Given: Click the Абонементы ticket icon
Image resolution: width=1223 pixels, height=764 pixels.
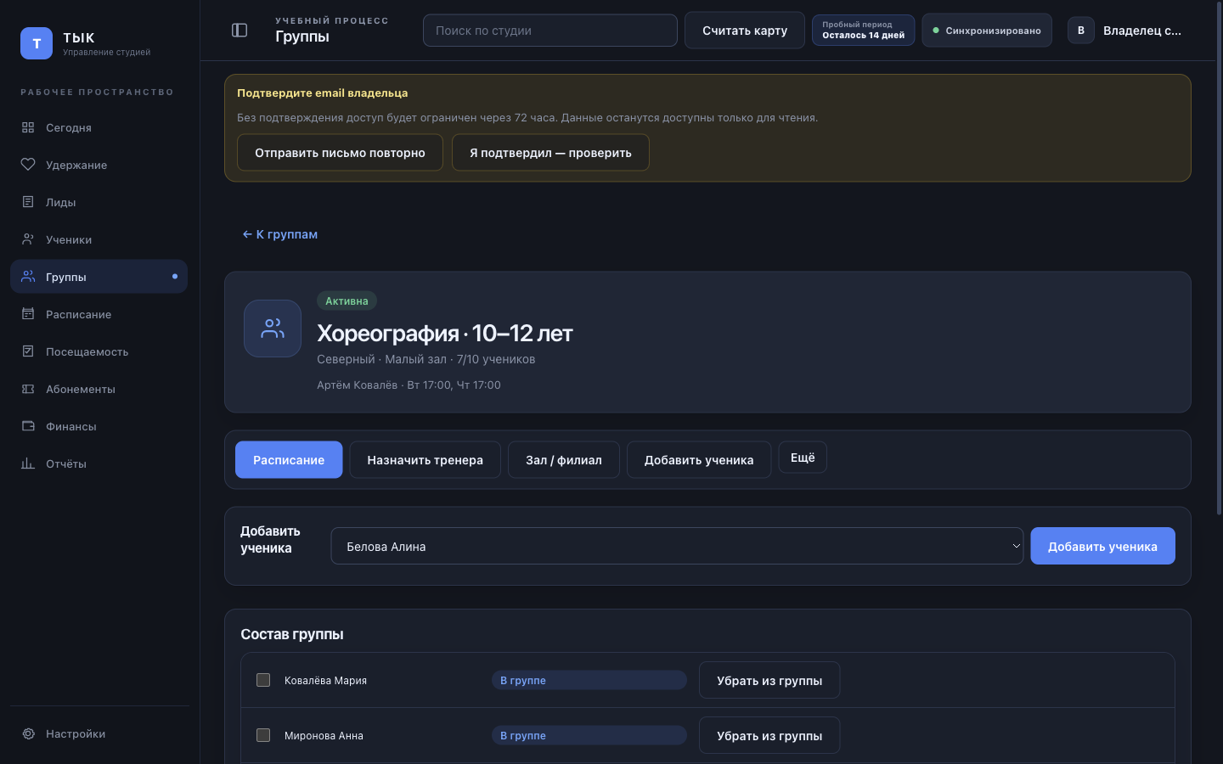Looking at the screenshot, I should (x=28, y=389).
